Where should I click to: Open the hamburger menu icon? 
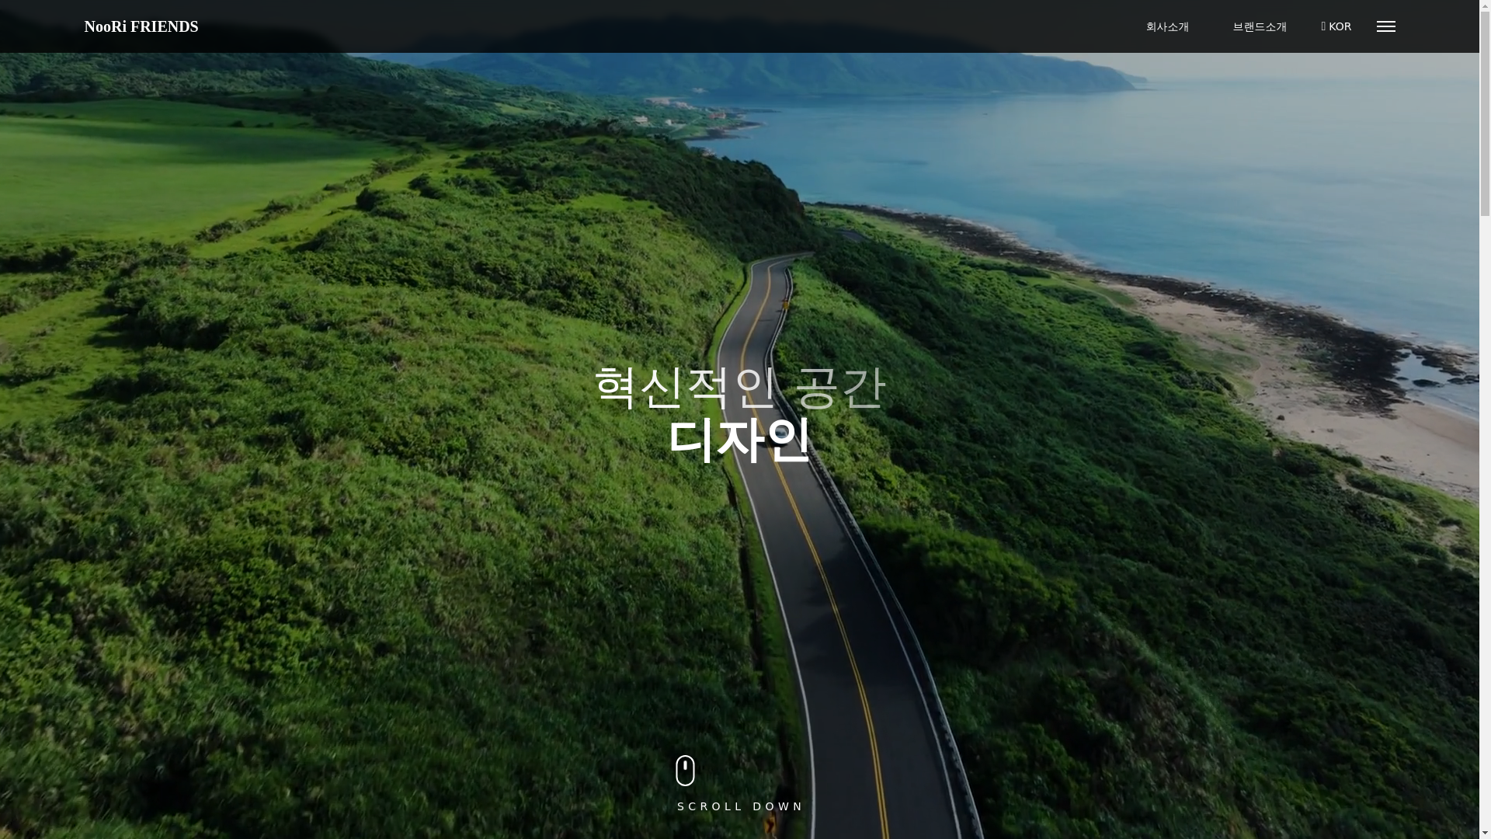[x=1385, y=26]
